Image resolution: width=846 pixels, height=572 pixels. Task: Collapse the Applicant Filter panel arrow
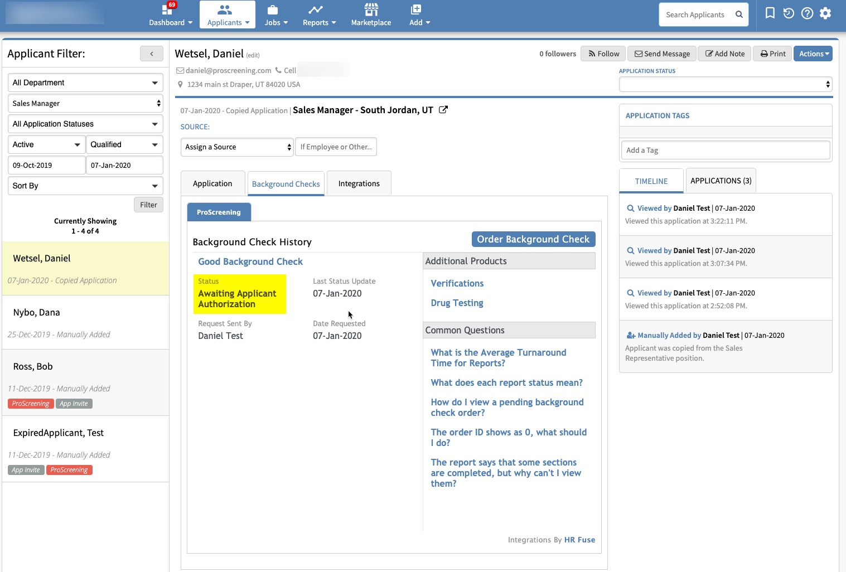coord(151,54)
